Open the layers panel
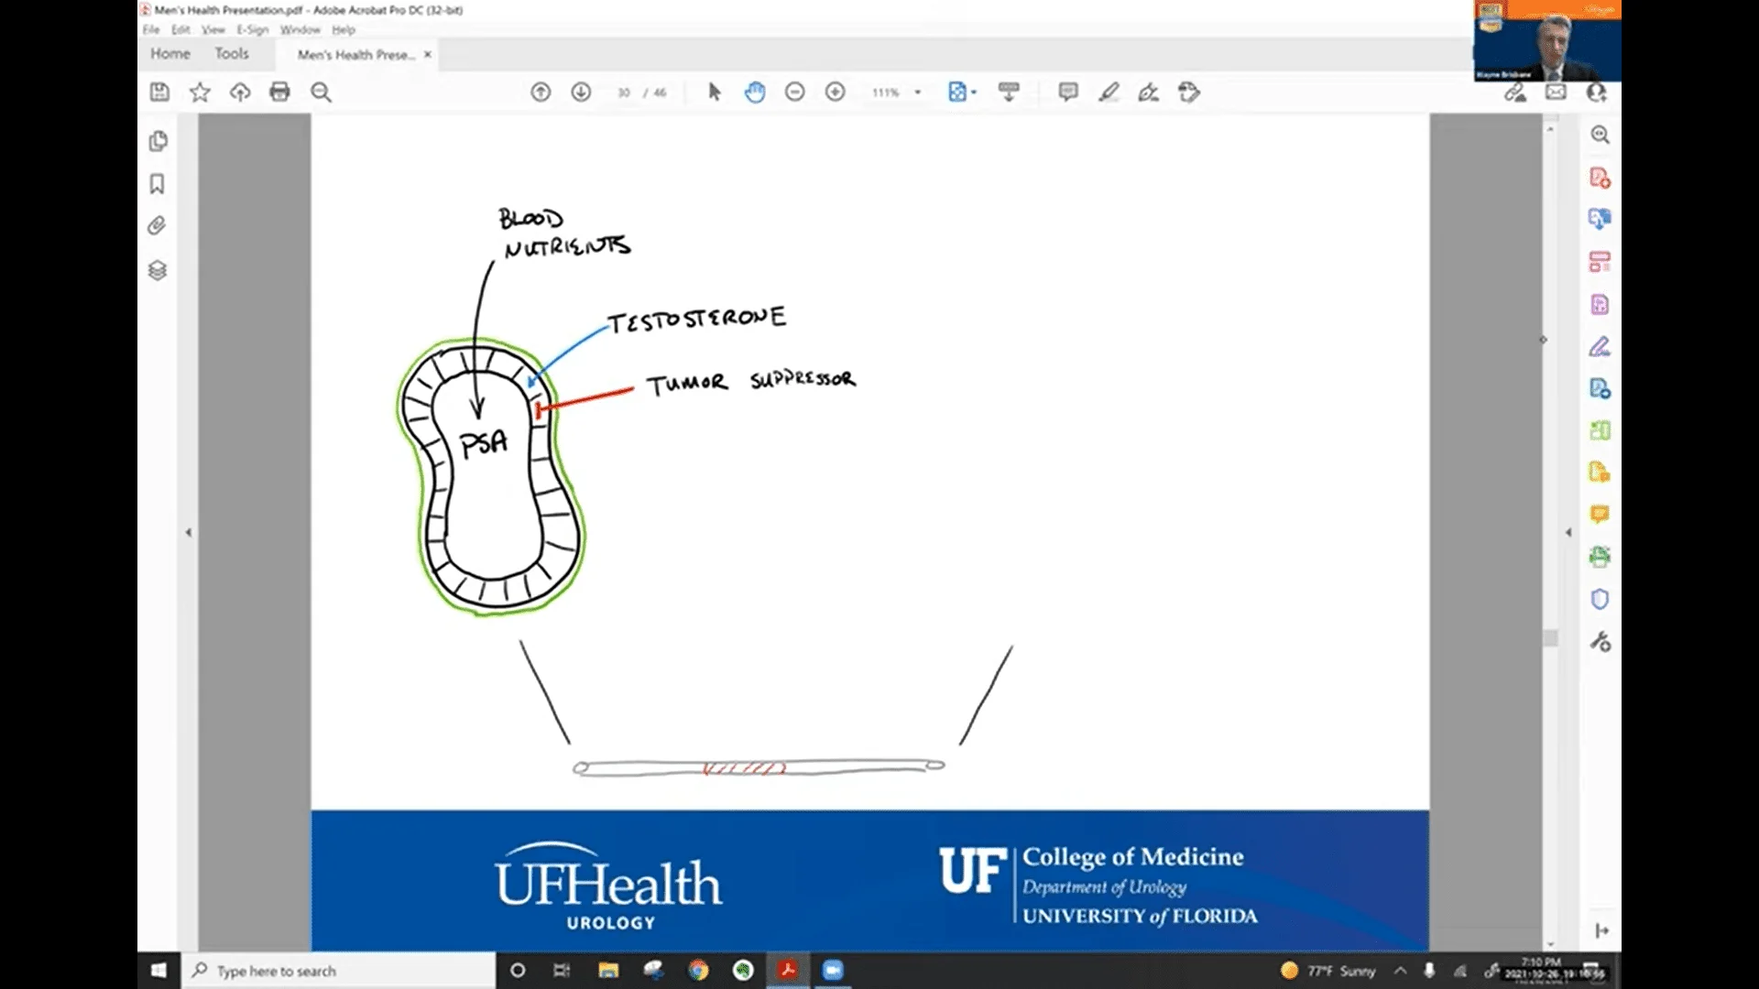The image size is (1759, 989). pyautogui.click(x=158, y=270)
